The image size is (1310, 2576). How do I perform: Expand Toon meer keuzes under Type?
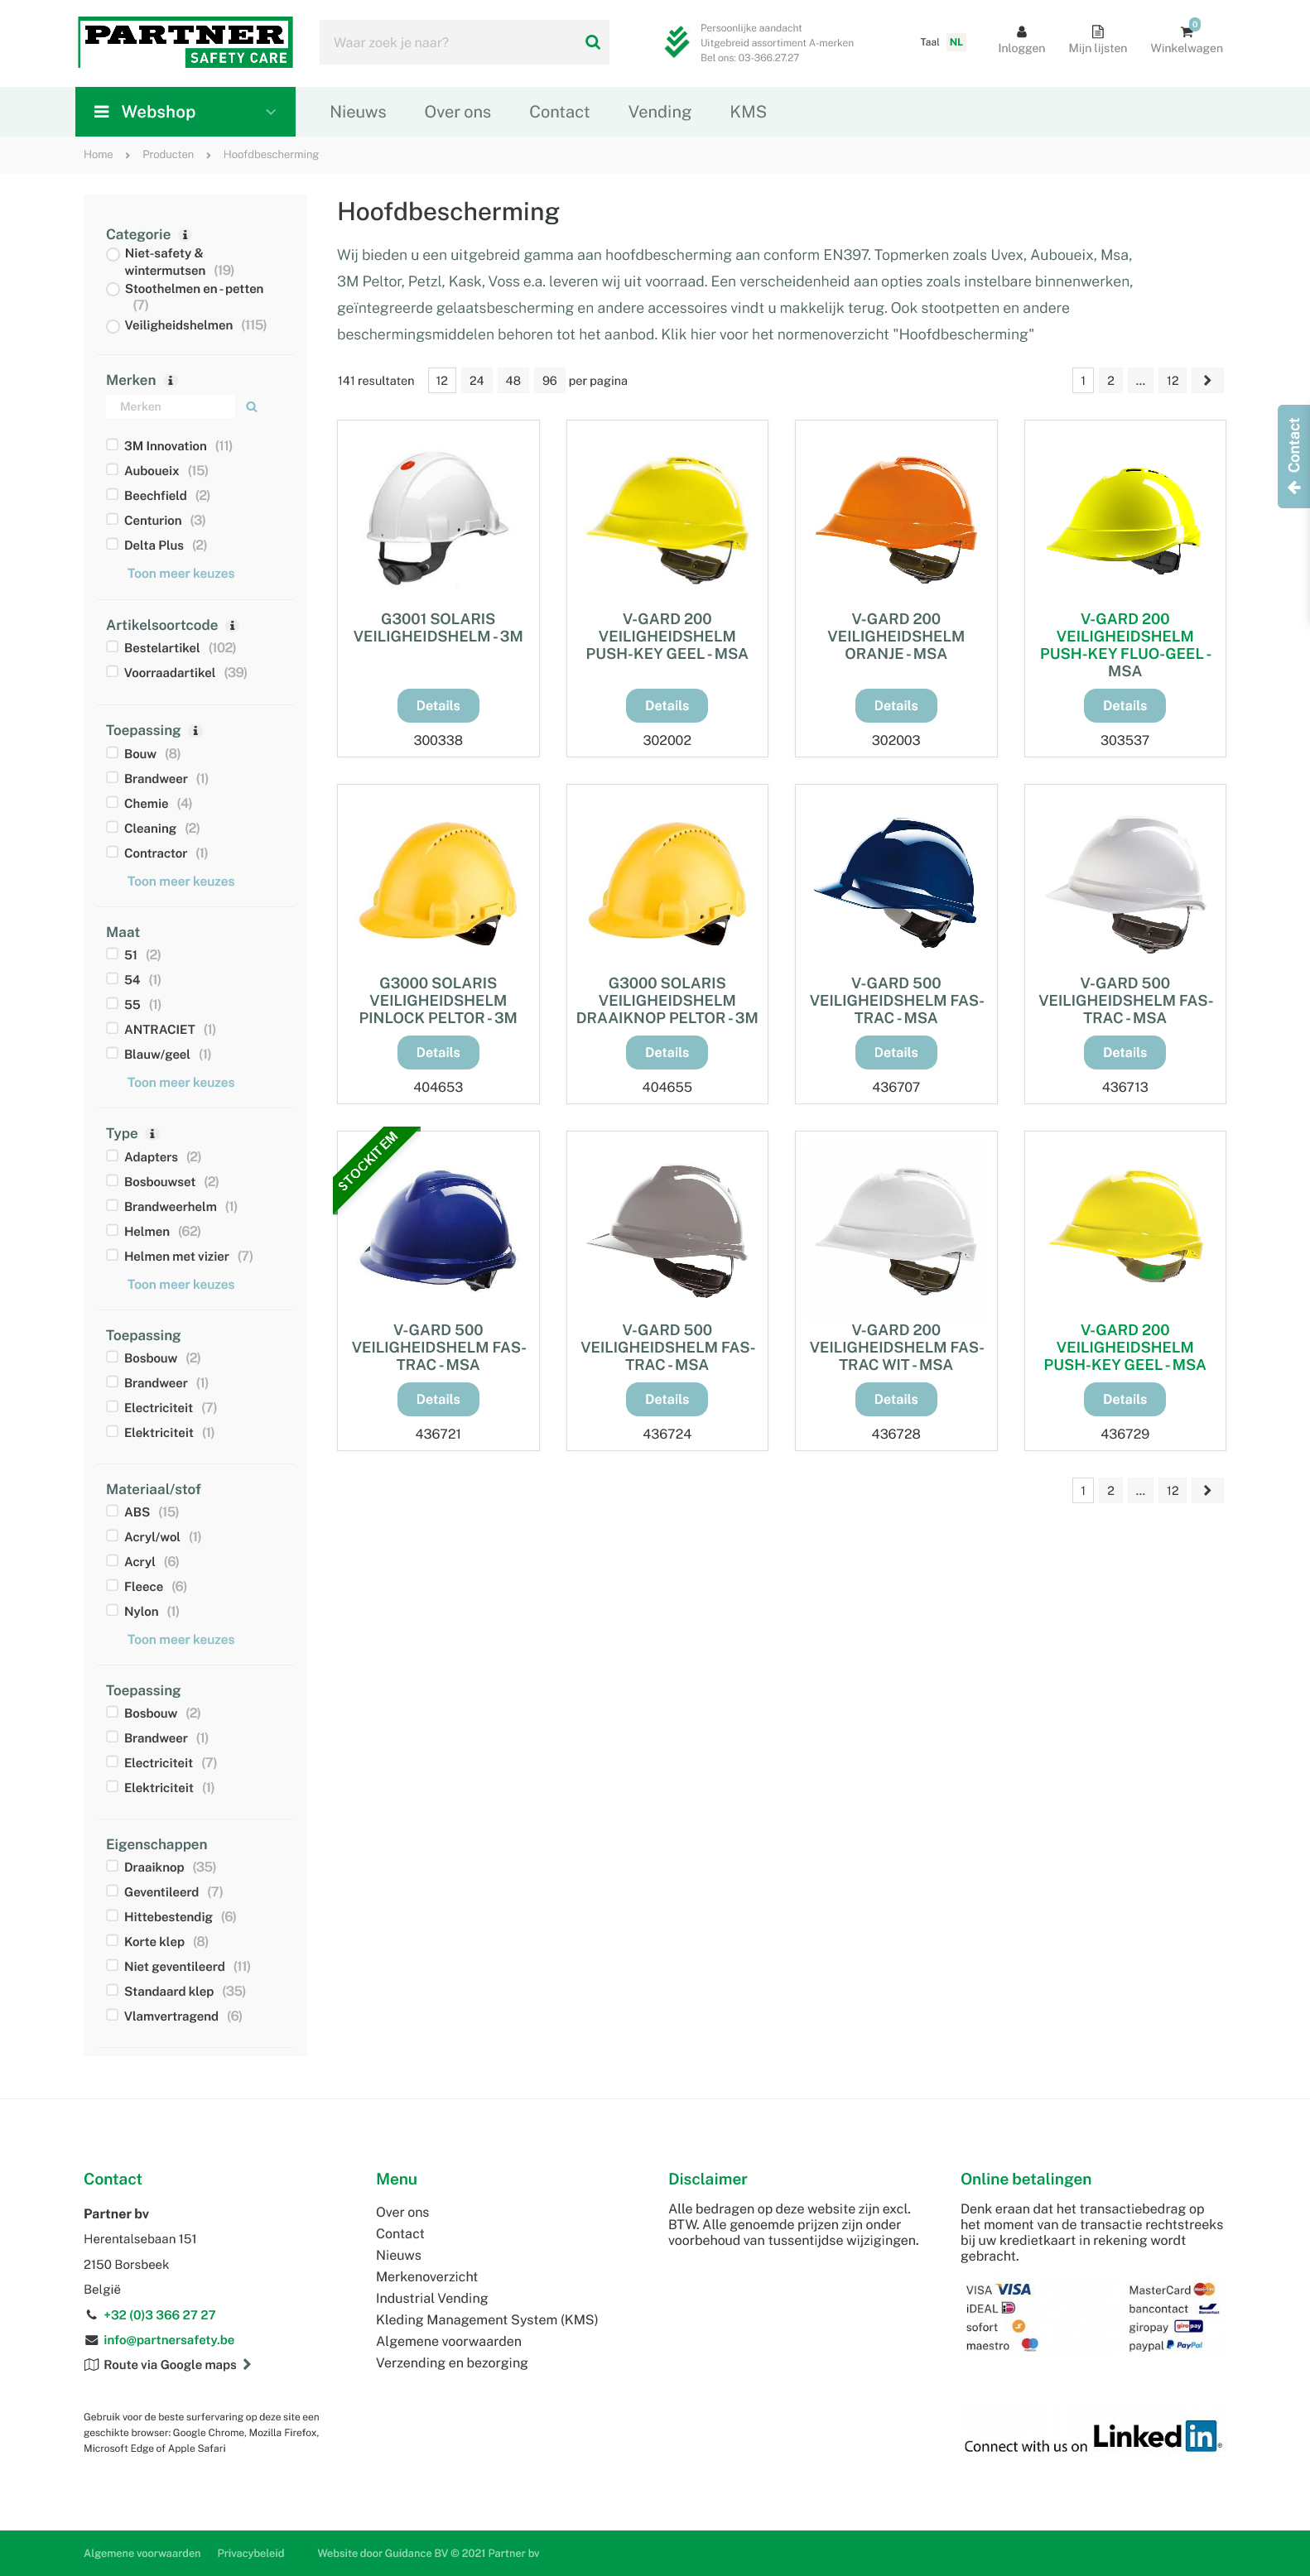point(181,1285)
